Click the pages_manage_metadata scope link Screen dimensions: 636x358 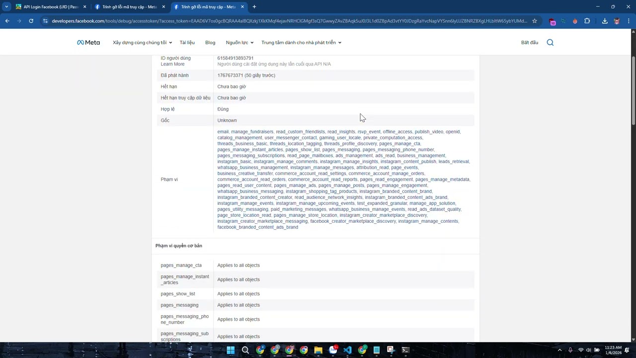442,179
